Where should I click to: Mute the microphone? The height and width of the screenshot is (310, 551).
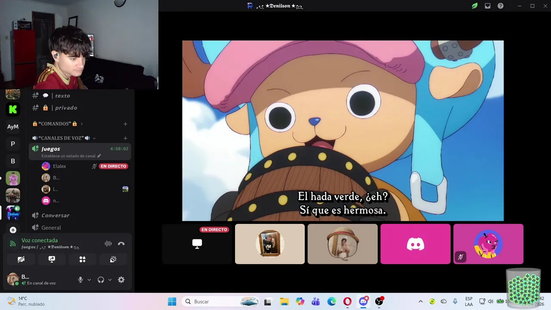80,280
